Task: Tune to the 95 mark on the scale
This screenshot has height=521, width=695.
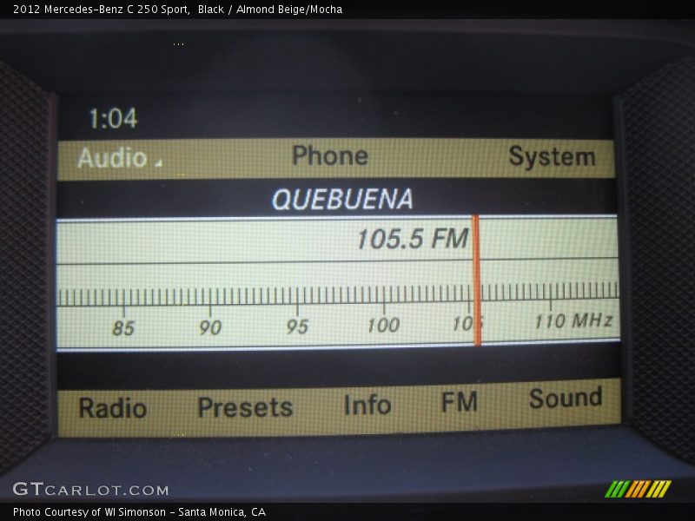Action: click(297, 326)
